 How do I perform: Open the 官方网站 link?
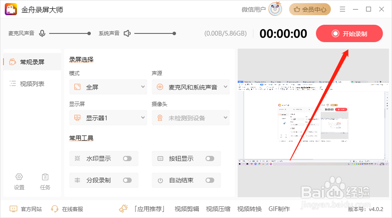coord(31,209)
